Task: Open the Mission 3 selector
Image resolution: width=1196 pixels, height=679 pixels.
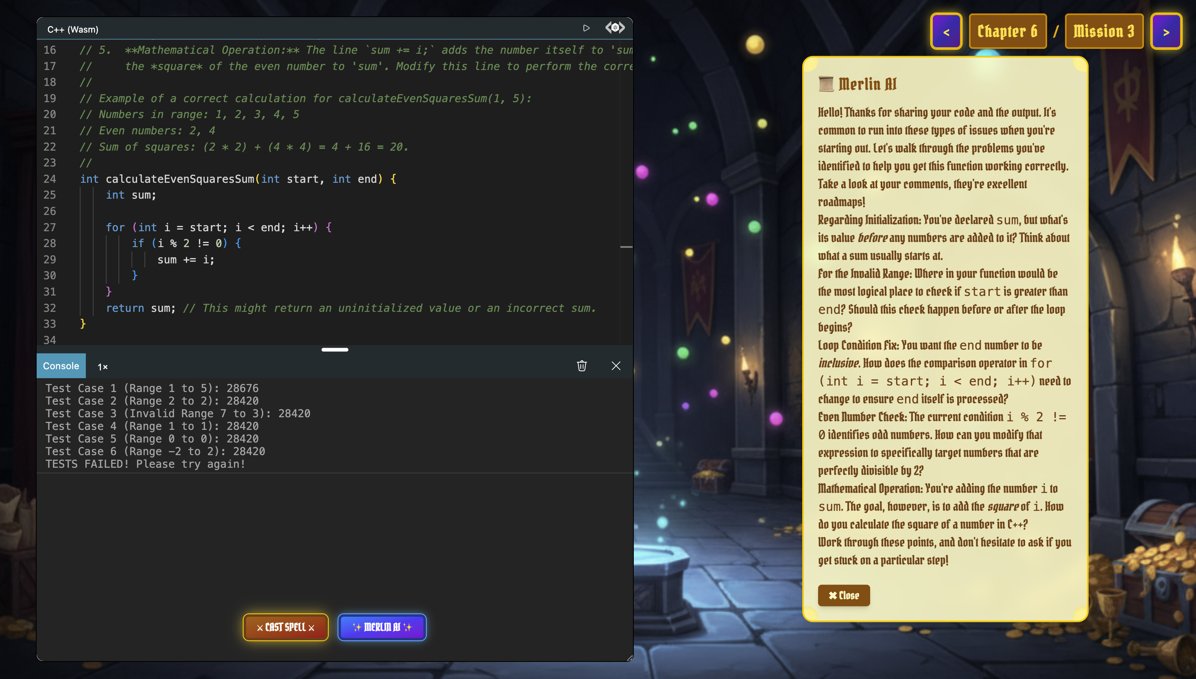Action: point(1104,32)
